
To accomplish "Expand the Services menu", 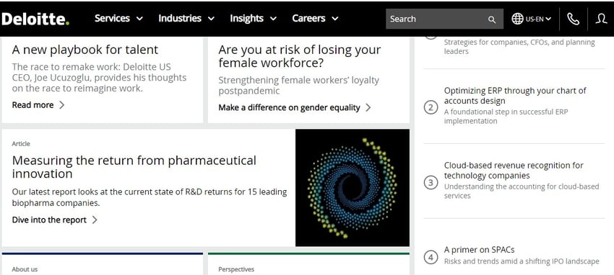I will 118,18.
